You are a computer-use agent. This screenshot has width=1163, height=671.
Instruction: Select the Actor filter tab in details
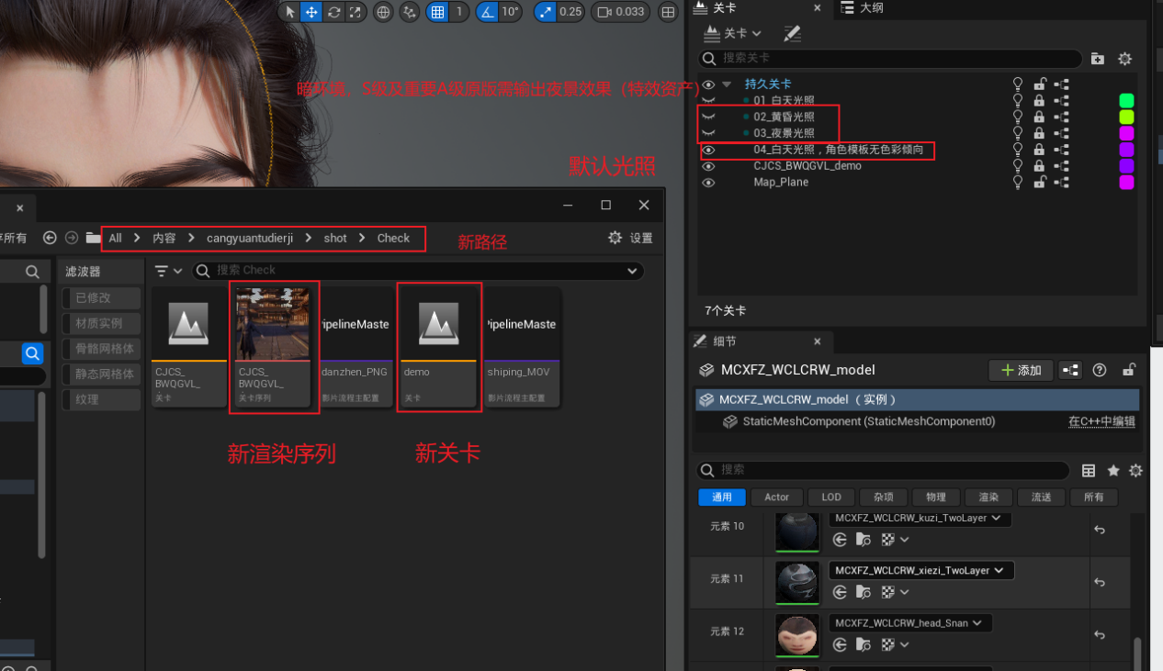coord(776,498)
